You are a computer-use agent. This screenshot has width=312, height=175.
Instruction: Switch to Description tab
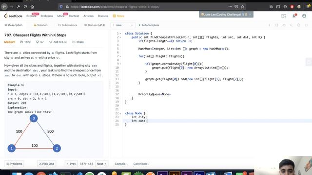pos(14,25)
